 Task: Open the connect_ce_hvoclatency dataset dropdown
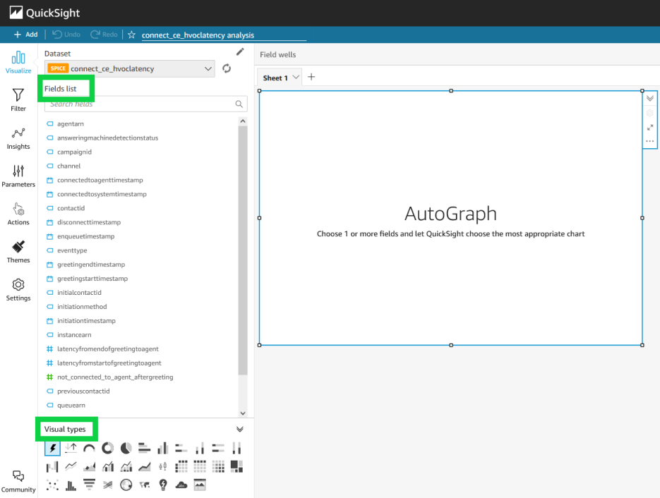pyautogui.click(x=207, y=68)
